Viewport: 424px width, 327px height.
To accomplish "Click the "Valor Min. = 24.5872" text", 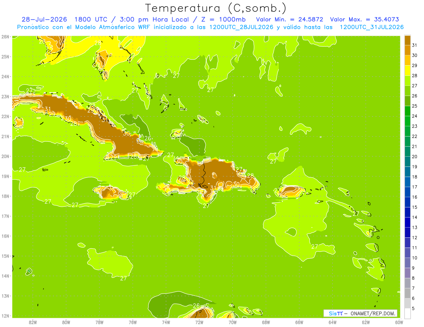I will coord(289,19).
